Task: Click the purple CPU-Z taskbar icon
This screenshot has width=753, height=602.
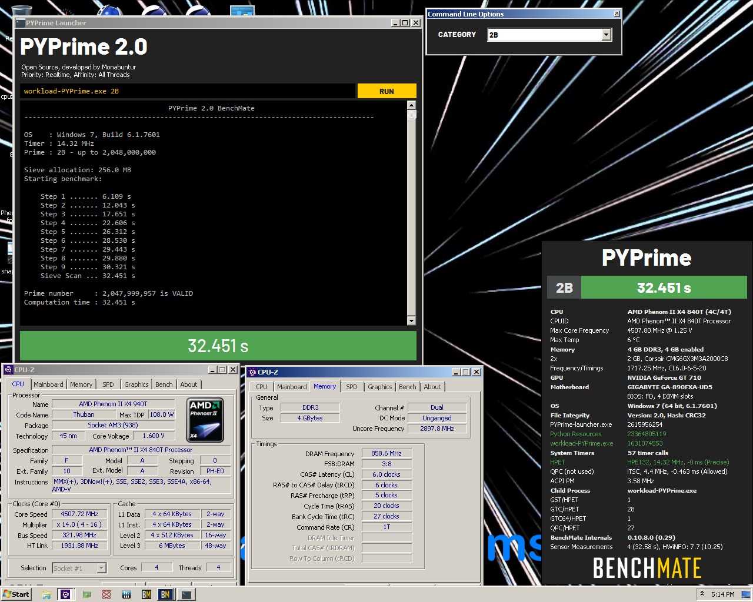Action: (65, 594)
